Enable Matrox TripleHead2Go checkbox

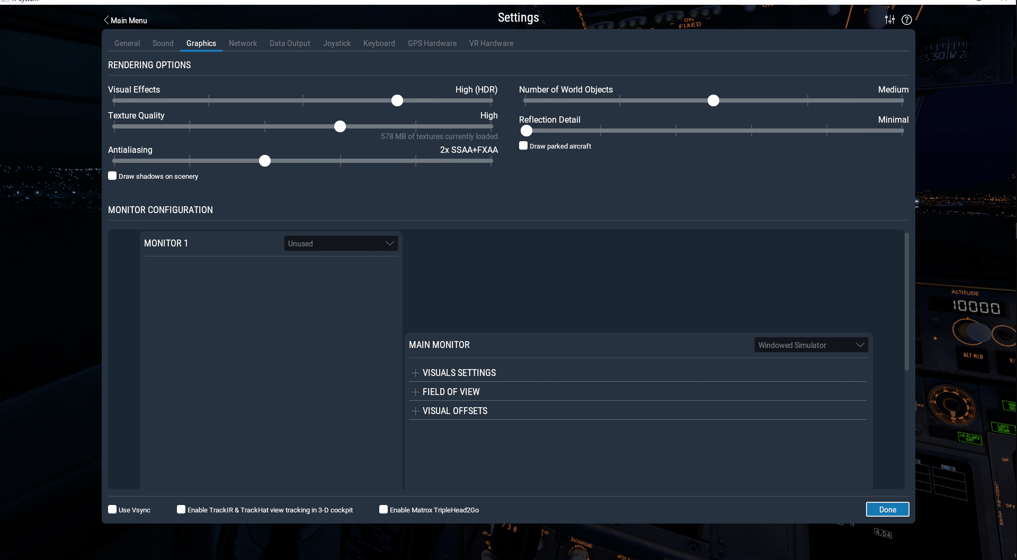coord(383,509)
